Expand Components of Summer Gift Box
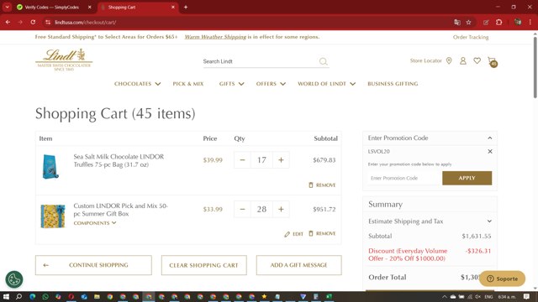The image size is (538, 302). (95, 223)
